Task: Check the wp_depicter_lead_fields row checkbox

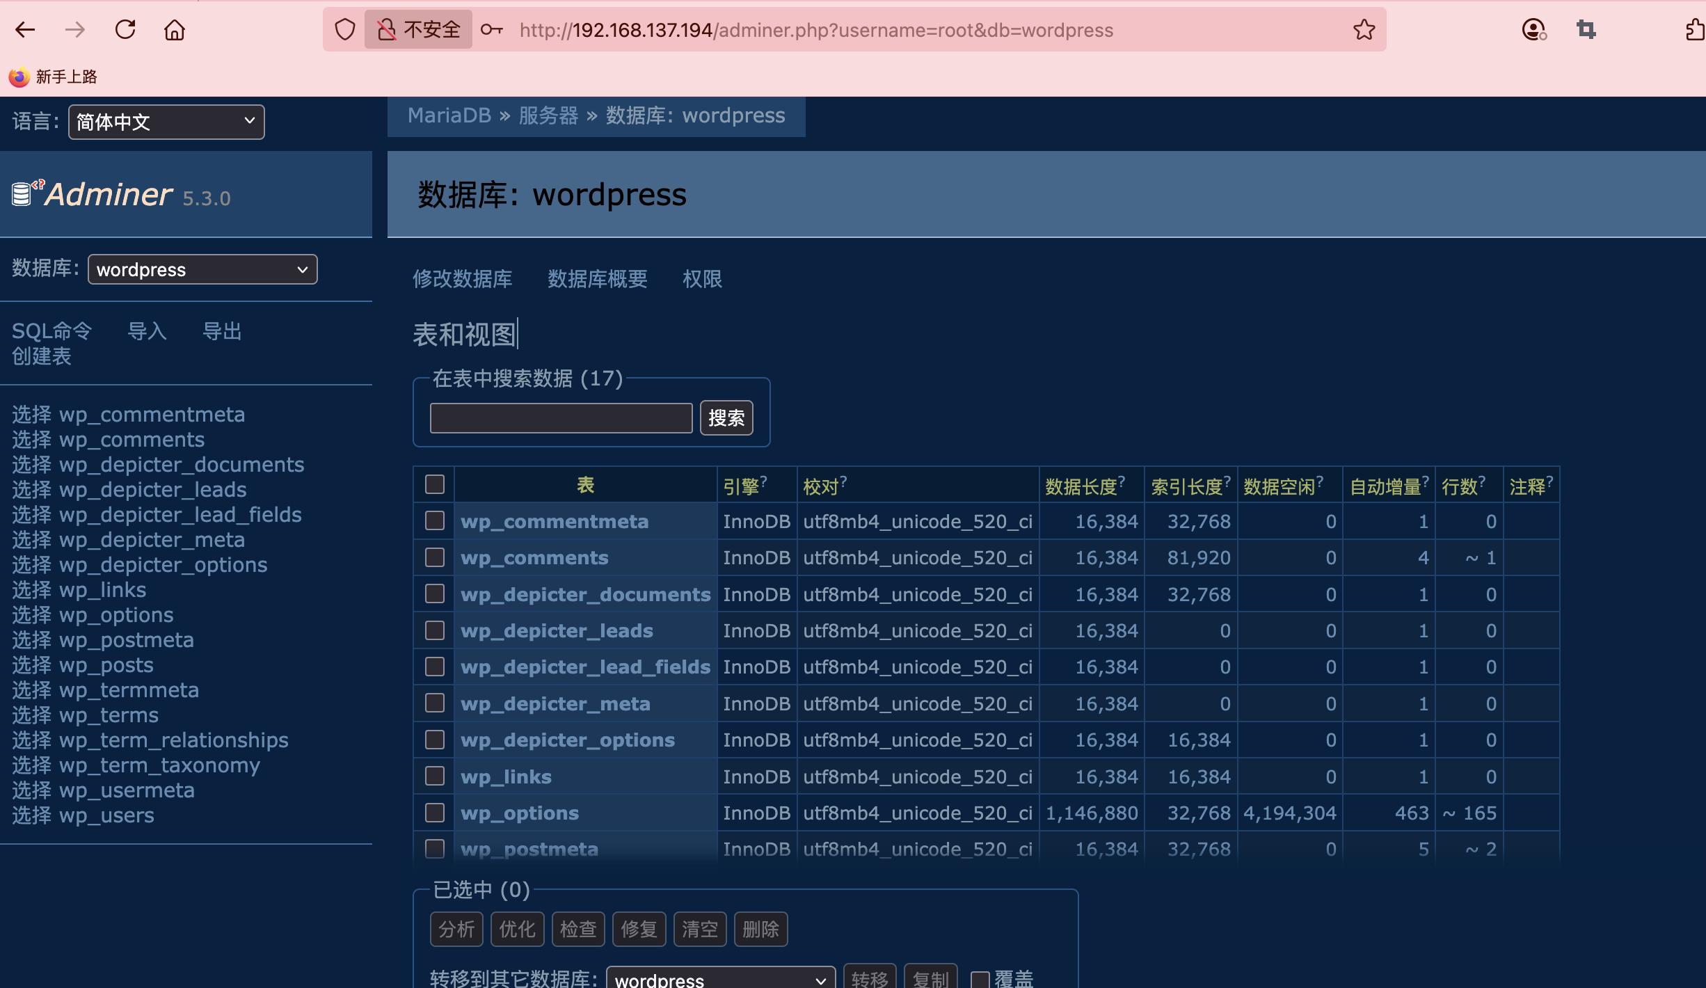Action: [x=435, y=667]
